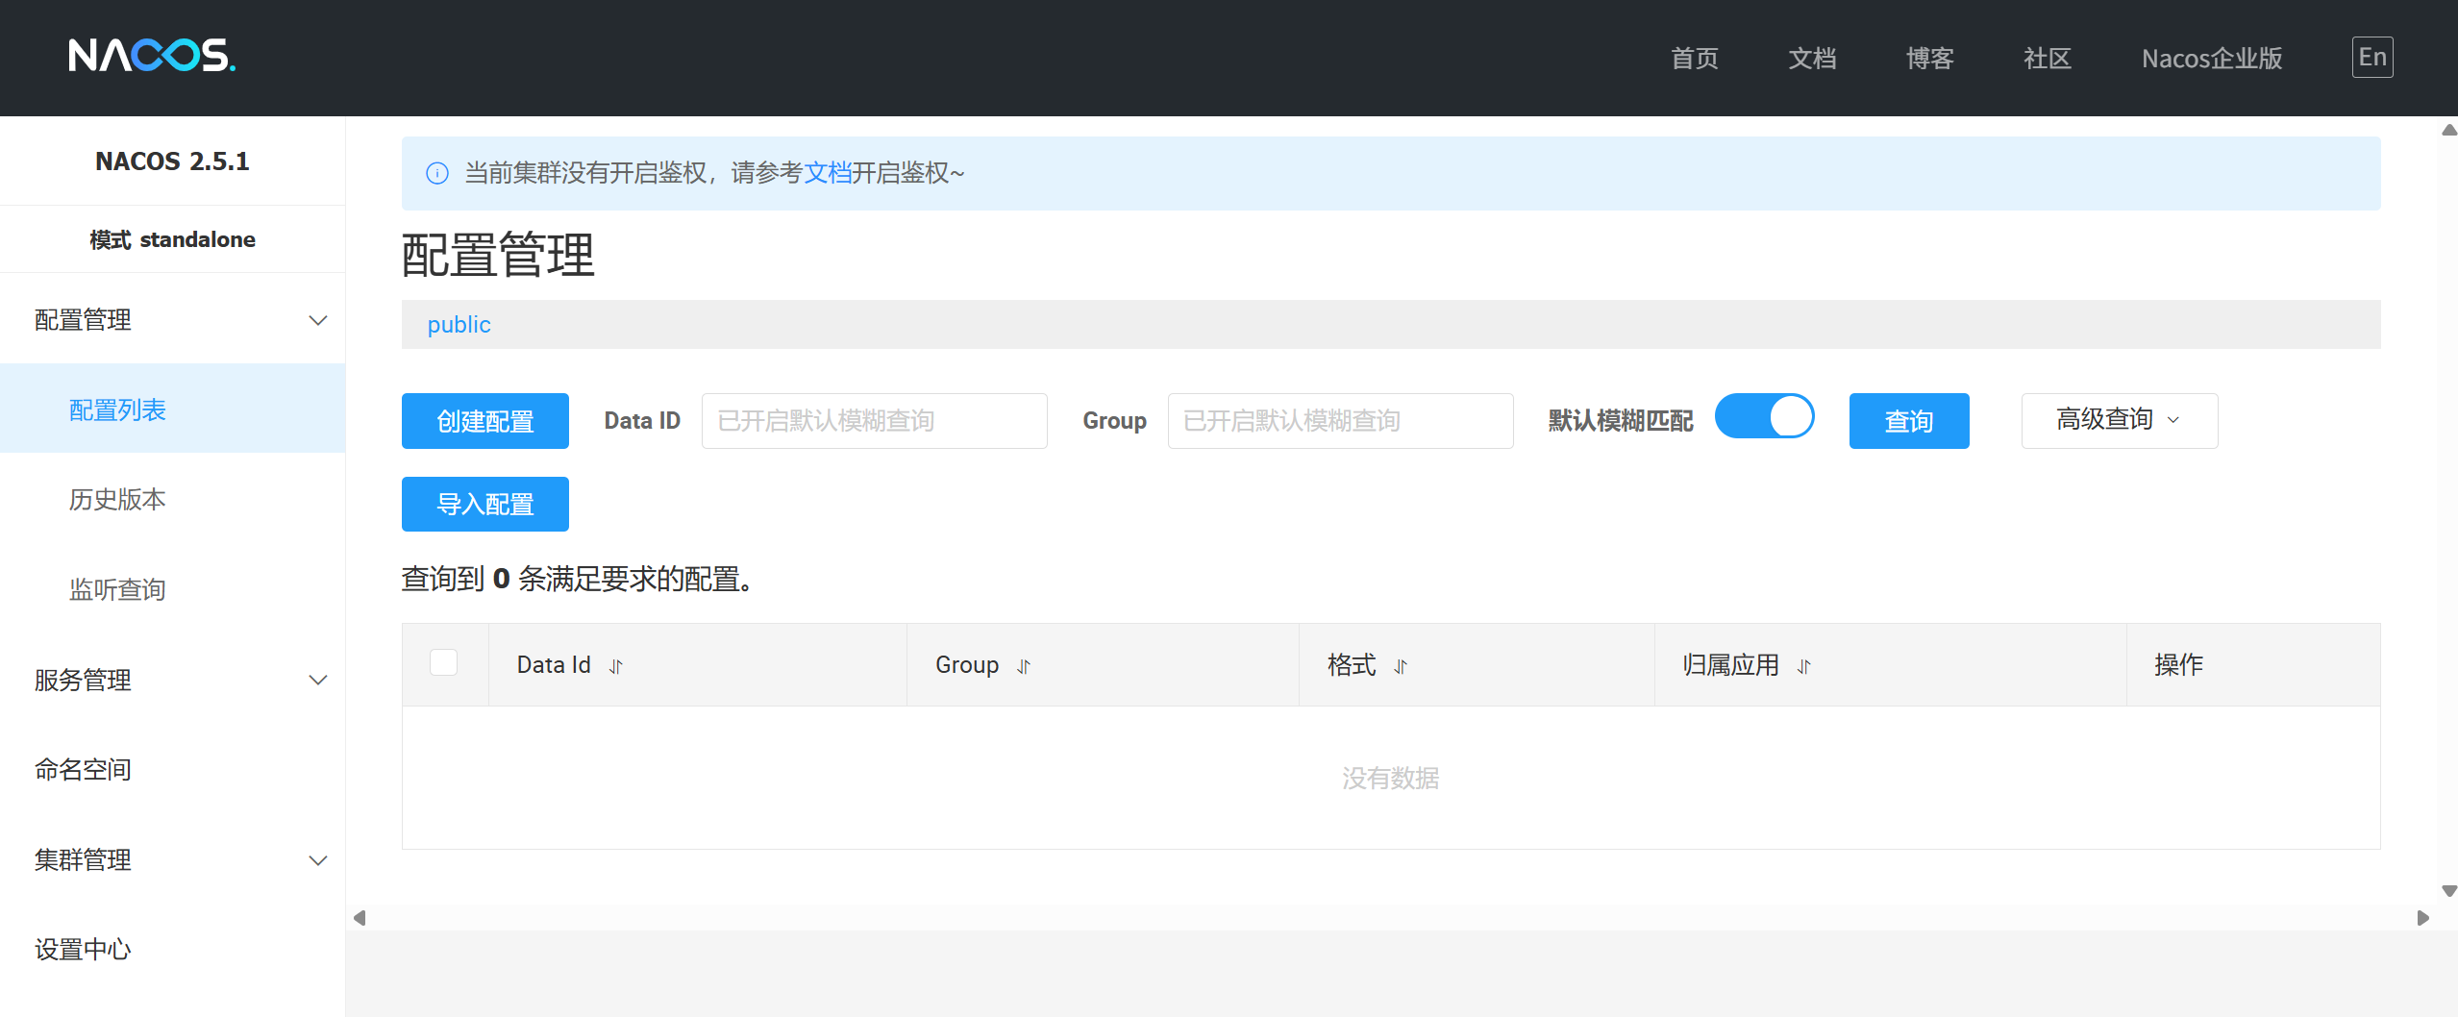
Task: Click the 查询 button
Action: click(x=1909, y=421)
